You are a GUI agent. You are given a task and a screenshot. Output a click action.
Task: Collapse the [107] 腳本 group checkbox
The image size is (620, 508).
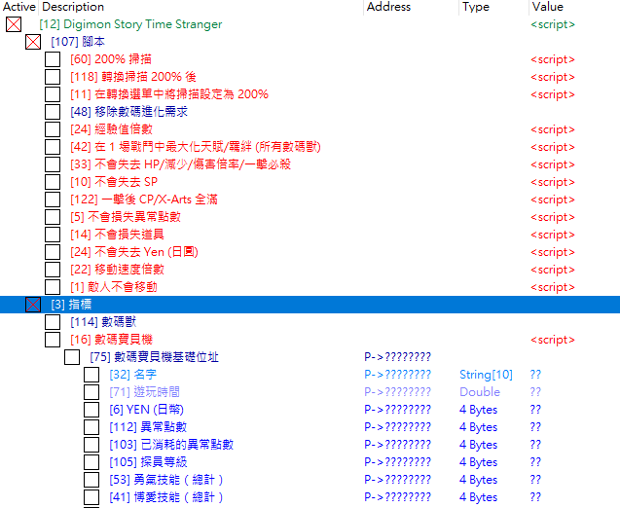[x=33, y=42]
